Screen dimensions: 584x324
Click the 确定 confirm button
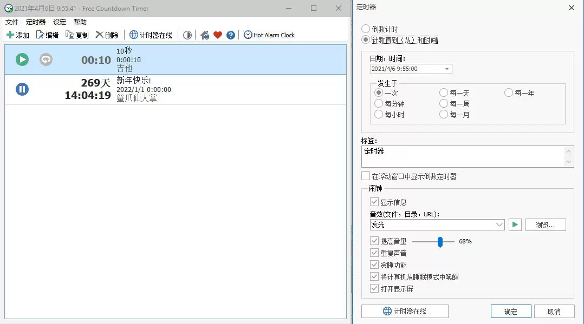511,312
